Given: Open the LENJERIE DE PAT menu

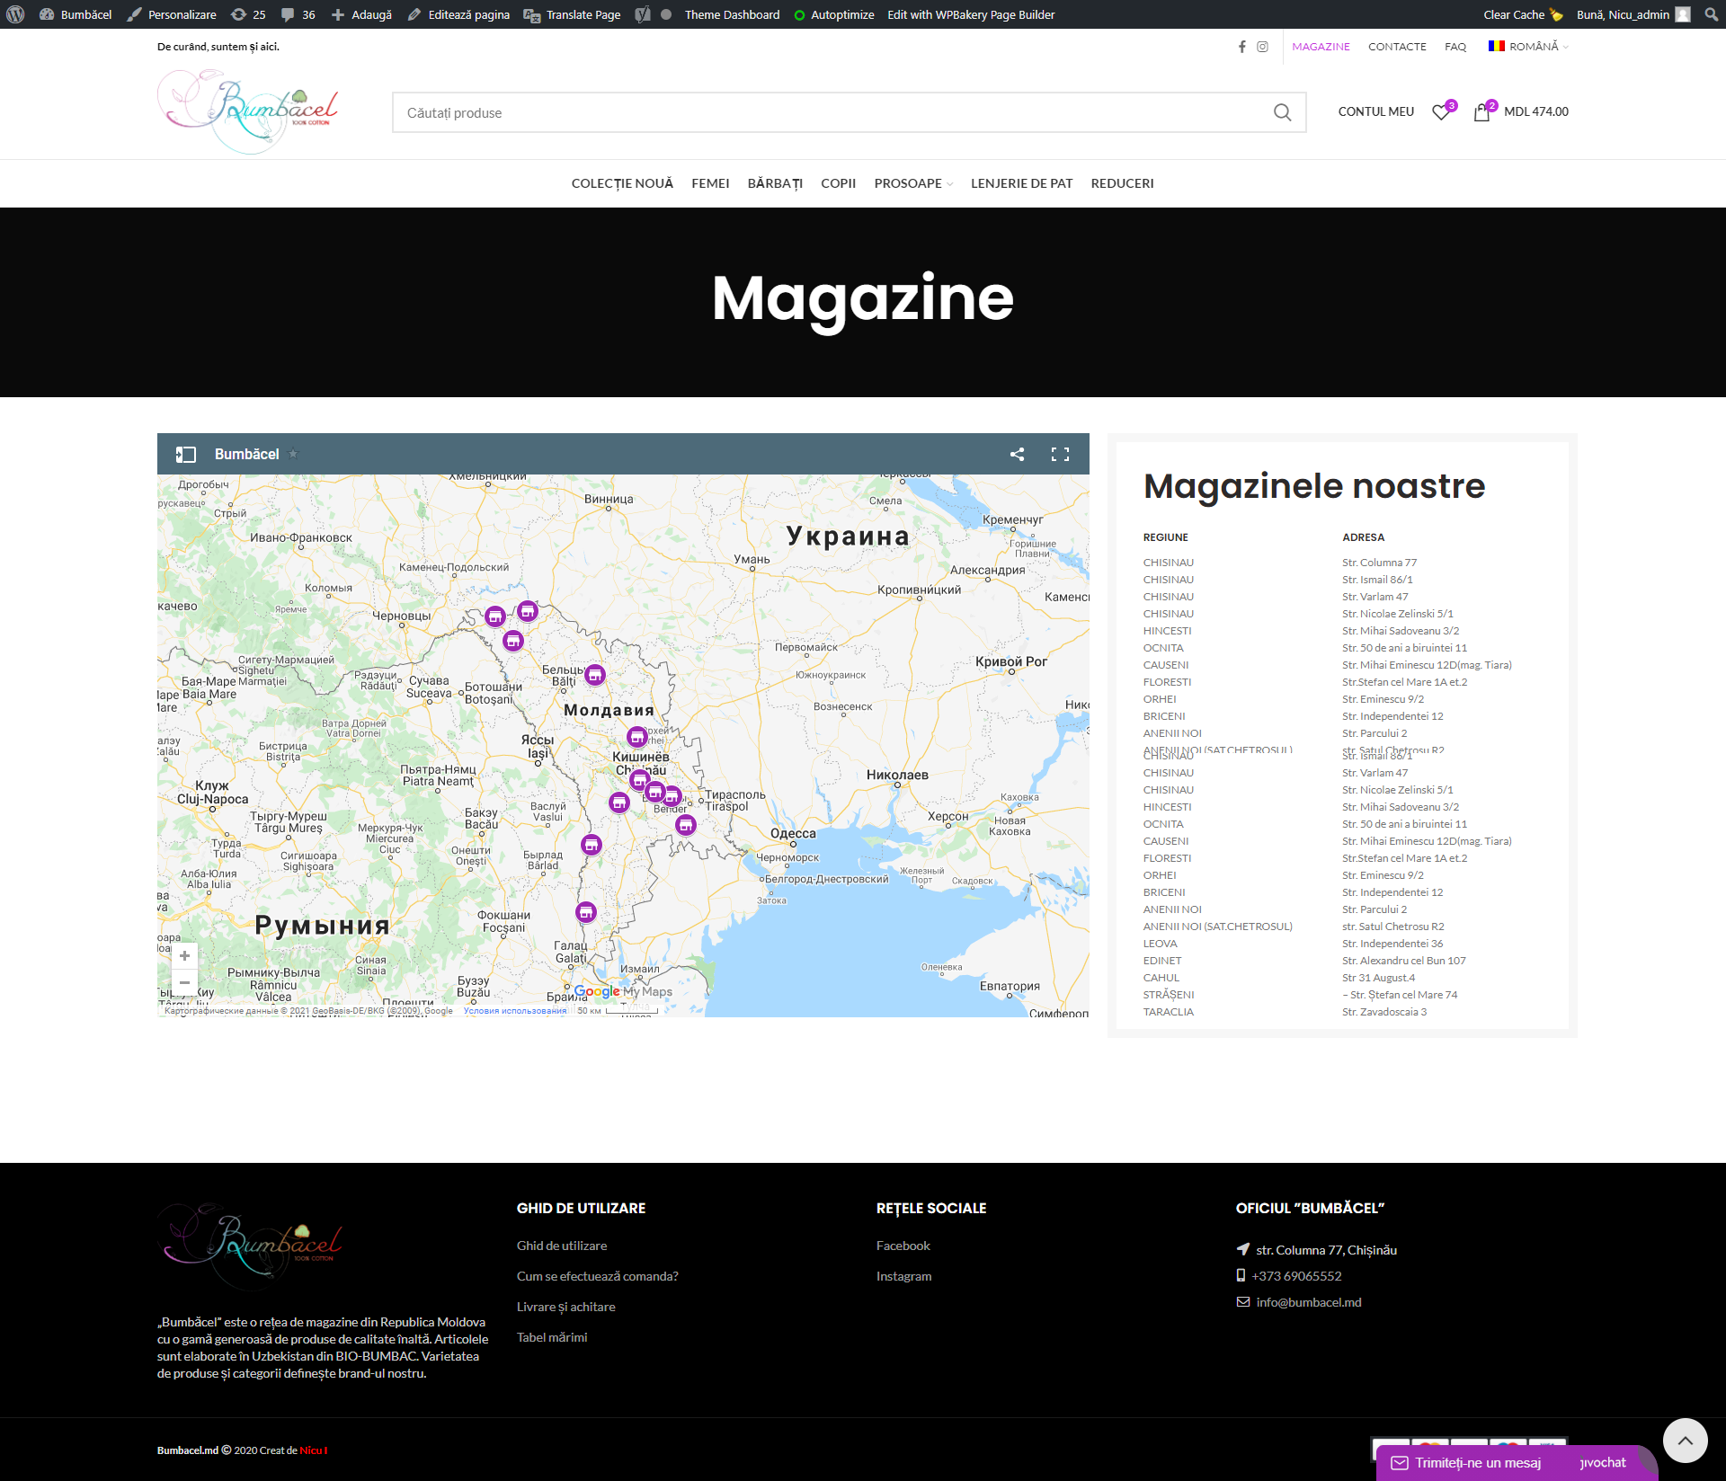Looking at the screenshot, I should (x=1021, y=183).
